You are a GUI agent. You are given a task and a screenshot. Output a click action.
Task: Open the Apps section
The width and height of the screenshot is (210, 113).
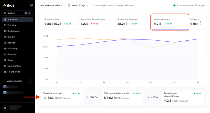(18, 60)
